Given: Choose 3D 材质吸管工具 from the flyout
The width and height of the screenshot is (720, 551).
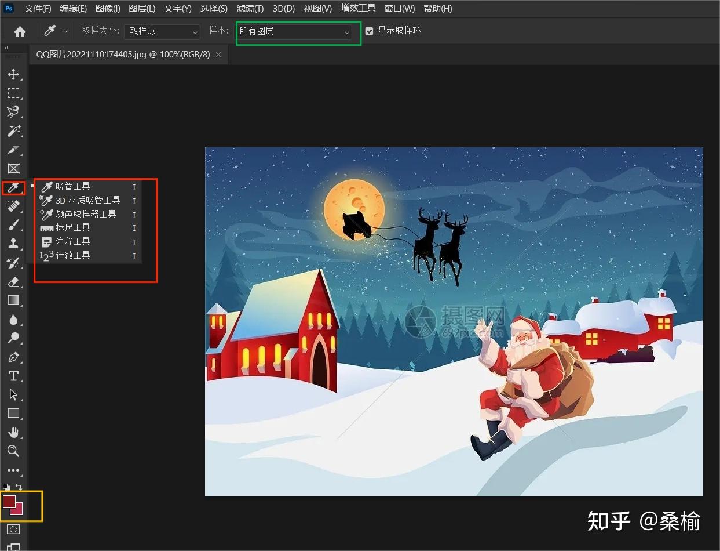Looking at the screenshot, I should (88, 200).
